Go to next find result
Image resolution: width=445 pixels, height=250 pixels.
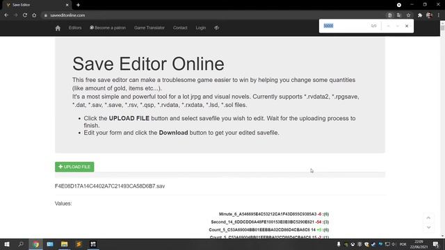tap(397, 26)
